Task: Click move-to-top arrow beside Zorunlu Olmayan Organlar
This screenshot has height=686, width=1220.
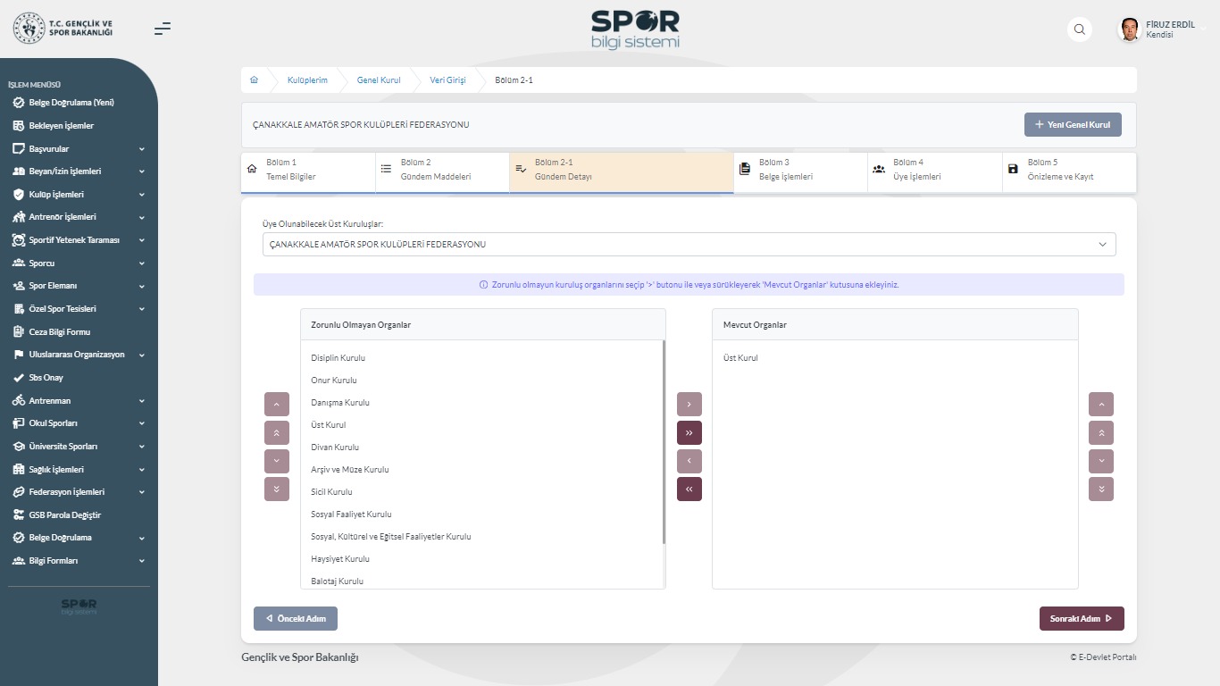Action: pos(277,433)
